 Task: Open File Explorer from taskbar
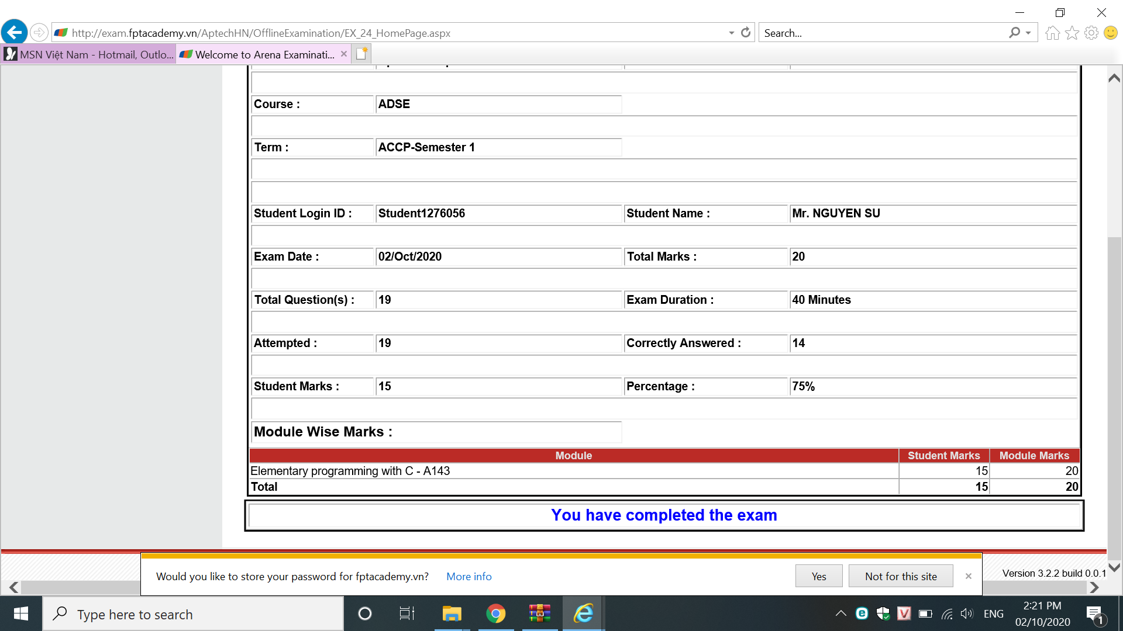[x=452, y=613]
